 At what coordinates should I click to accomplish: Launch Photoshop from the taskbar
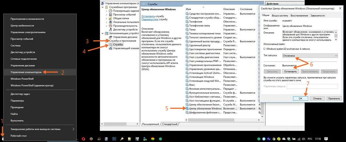[x=114, y=139]
